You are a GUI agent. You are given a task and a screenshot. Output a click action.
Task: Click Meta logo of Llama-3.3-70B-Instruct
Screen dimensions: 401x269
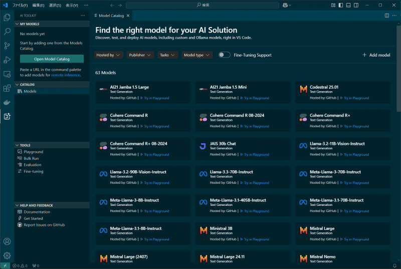[204, 174]
